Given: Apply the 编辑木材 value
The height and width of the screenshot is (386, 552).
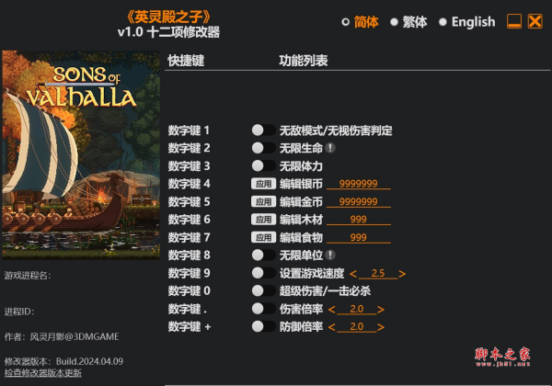Looking at the screenshot, I should click(263, 220).
